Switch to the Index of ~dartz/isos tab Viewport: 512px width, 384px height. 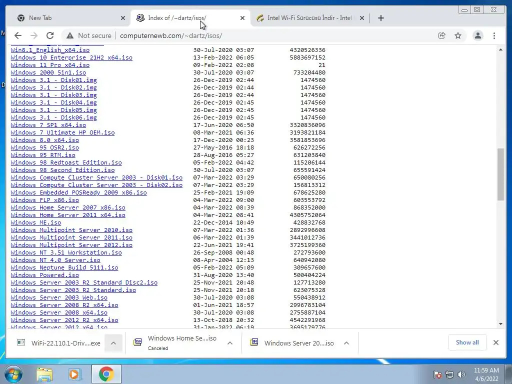190,18
